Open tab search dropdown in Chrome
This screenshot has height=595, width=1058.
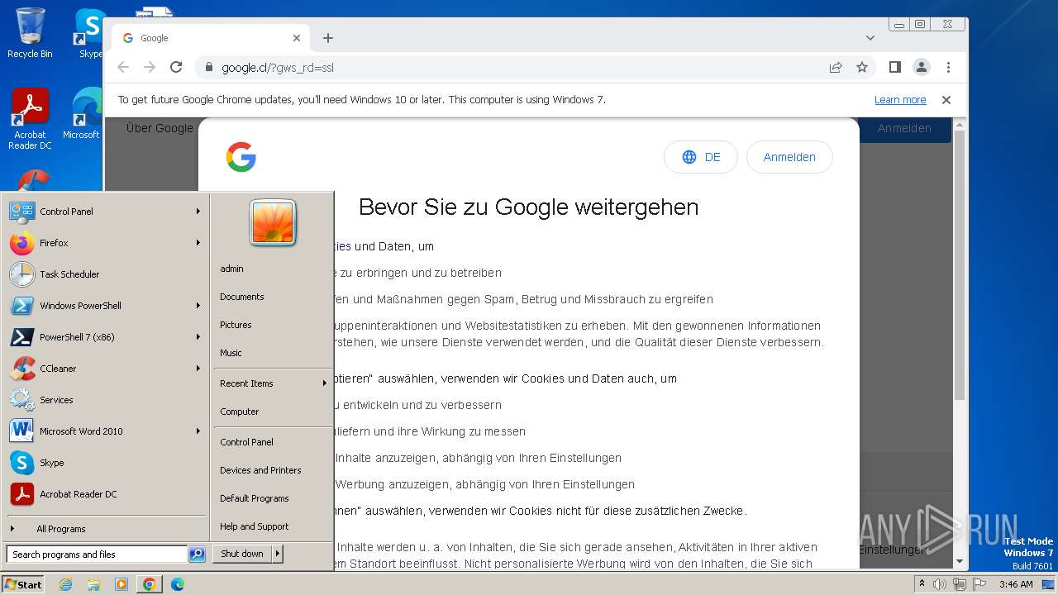[870, 38]
